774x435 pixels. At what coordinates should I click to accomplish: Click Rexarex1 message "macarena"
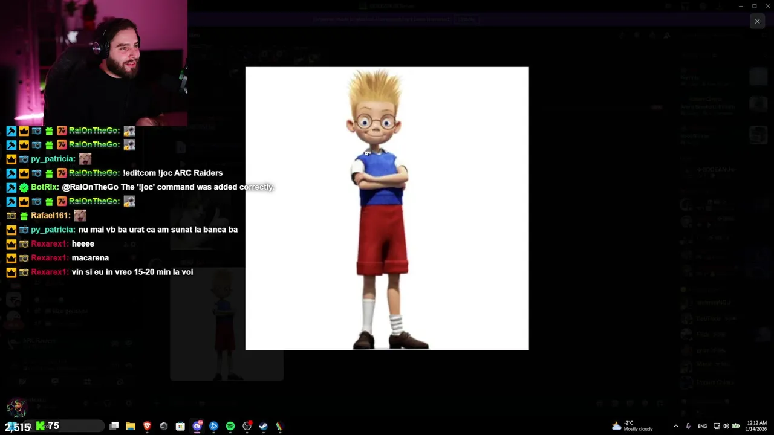[x=90, y=258]
